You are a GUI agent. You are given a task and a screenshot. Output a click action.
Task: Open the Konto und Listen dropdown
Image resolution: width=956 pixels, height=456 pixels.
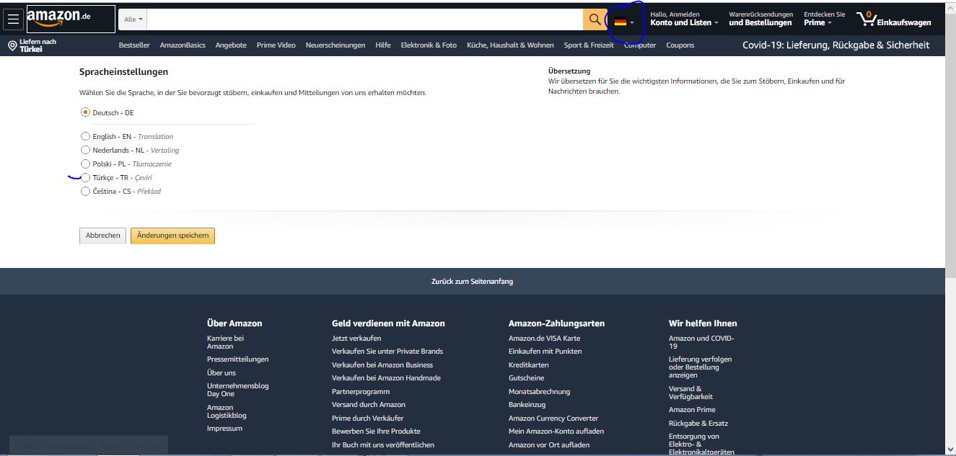[684, 19]
